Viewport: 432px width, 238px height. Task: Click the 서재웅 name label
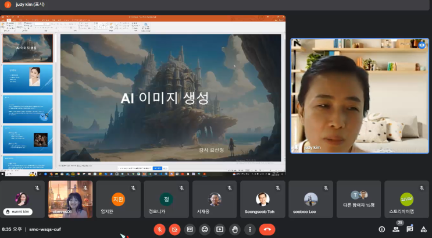[203, 212]
